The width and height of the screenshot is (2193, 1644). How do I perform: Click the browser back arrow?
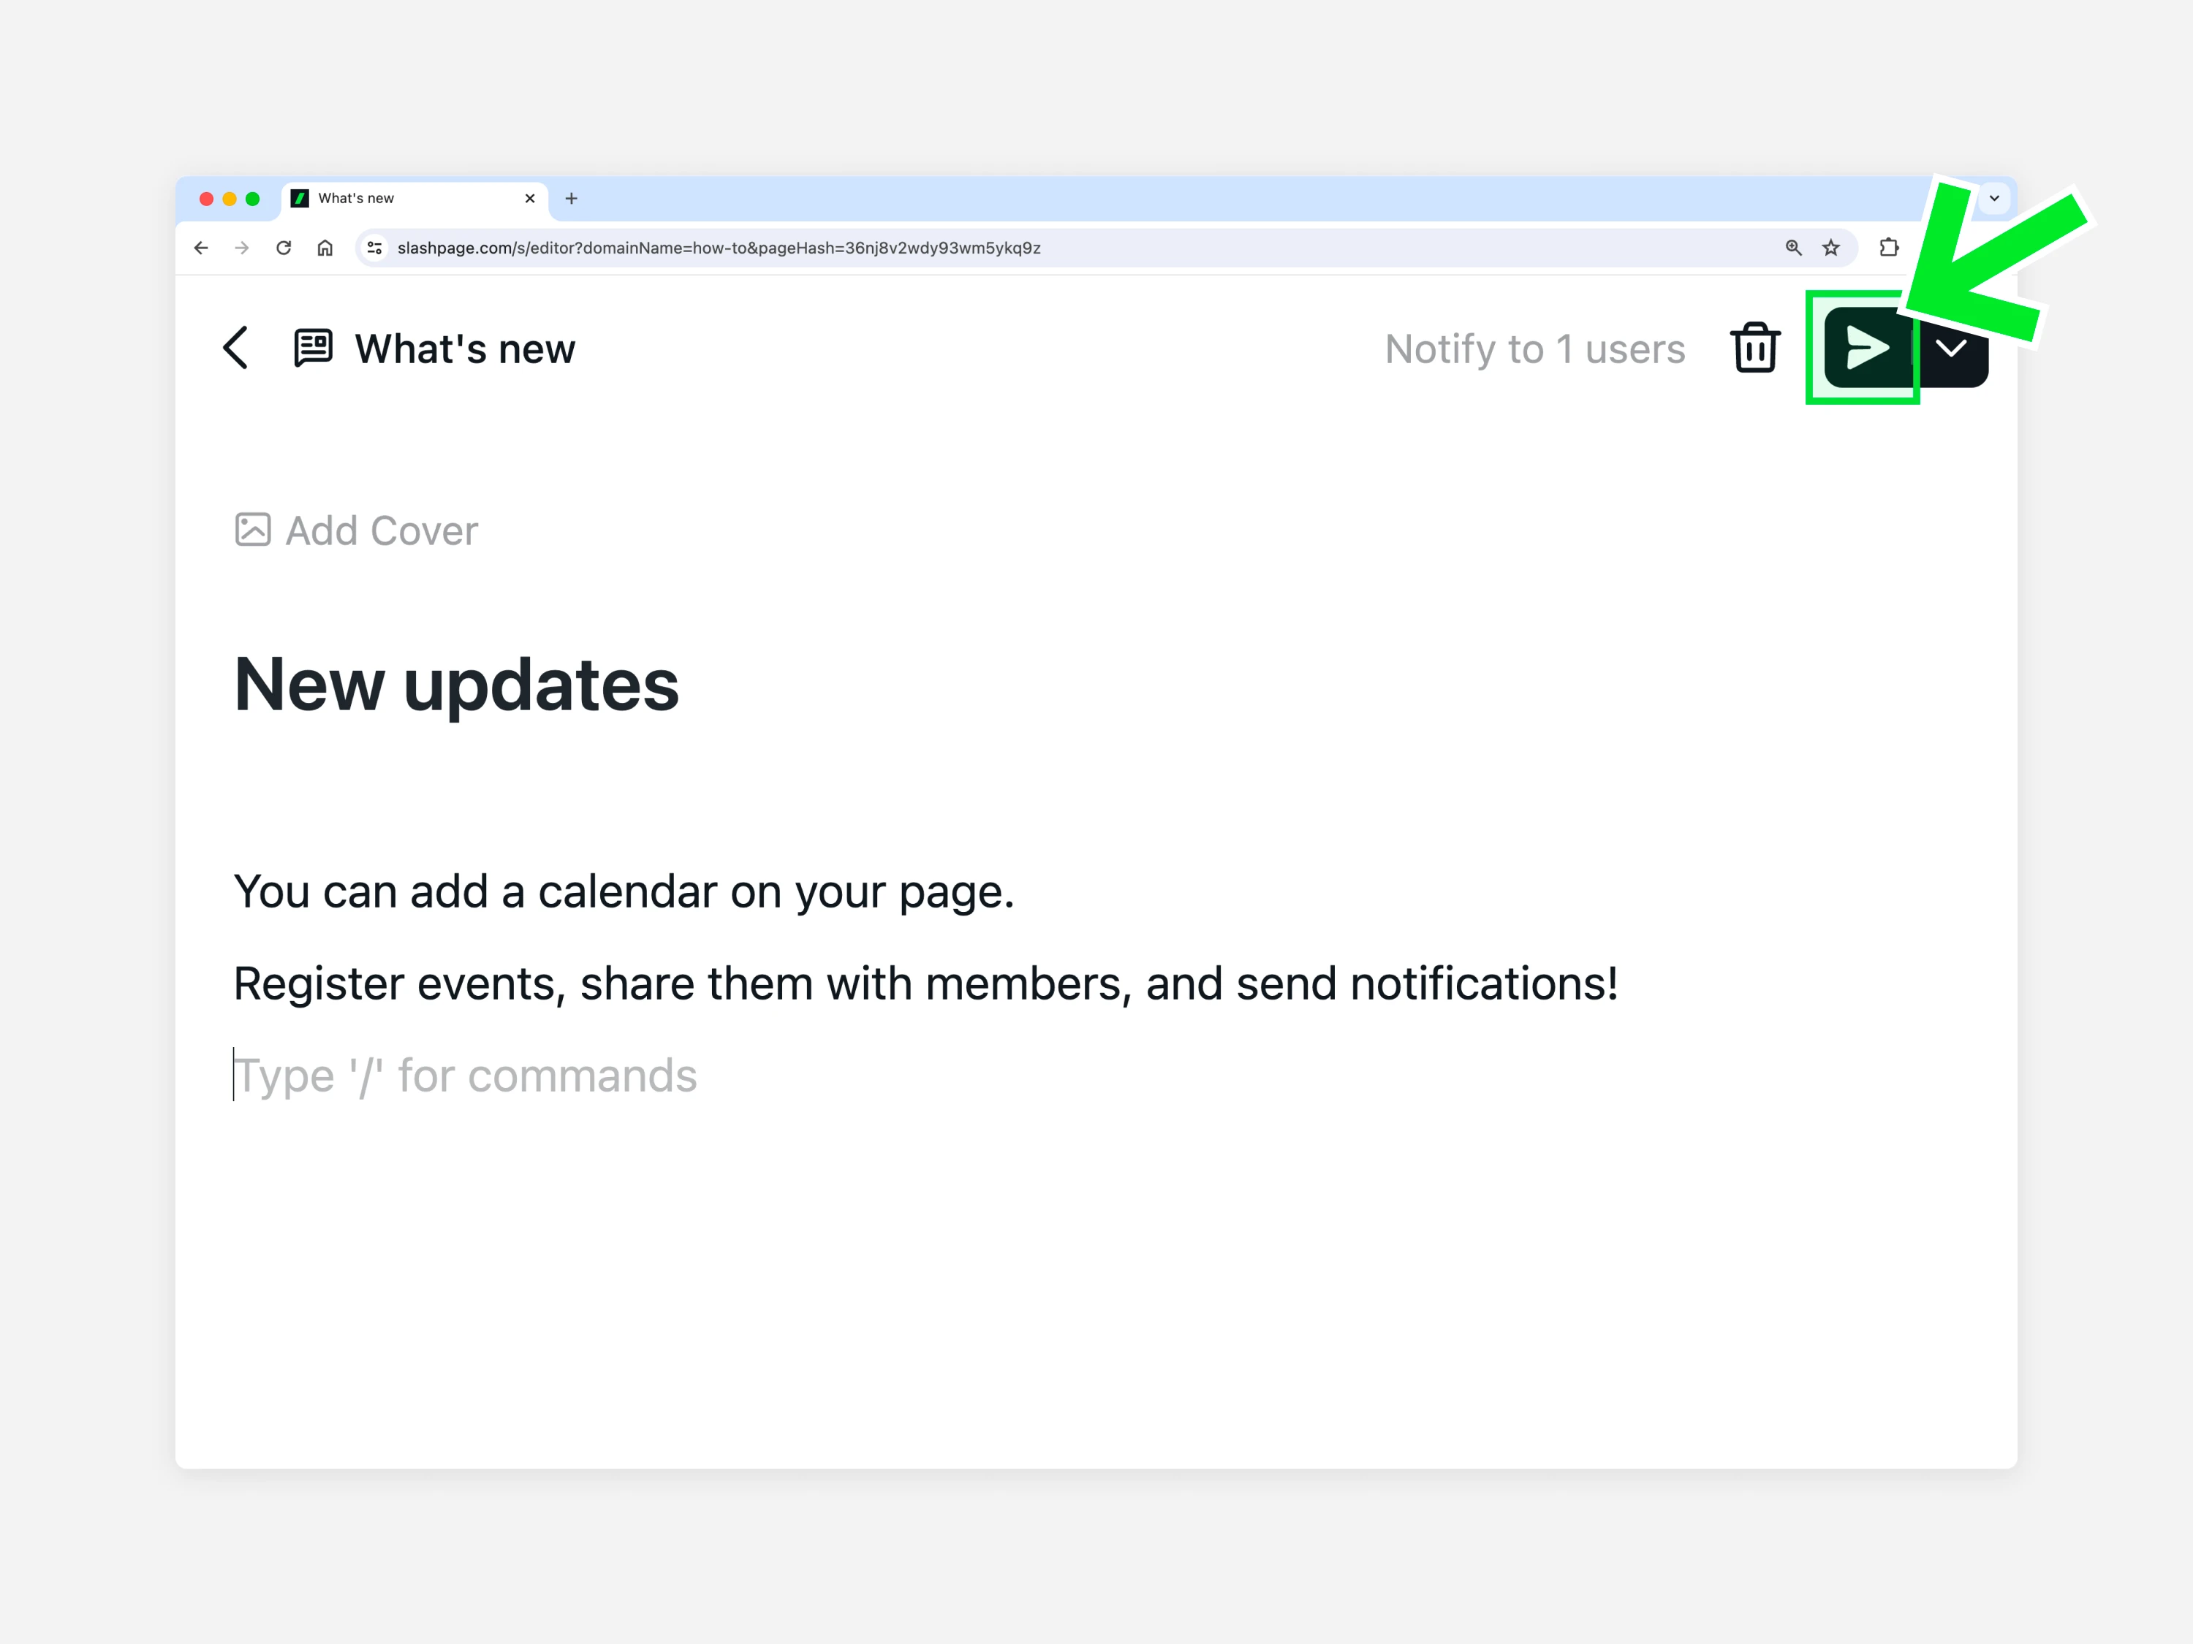(x=201, y=248)
